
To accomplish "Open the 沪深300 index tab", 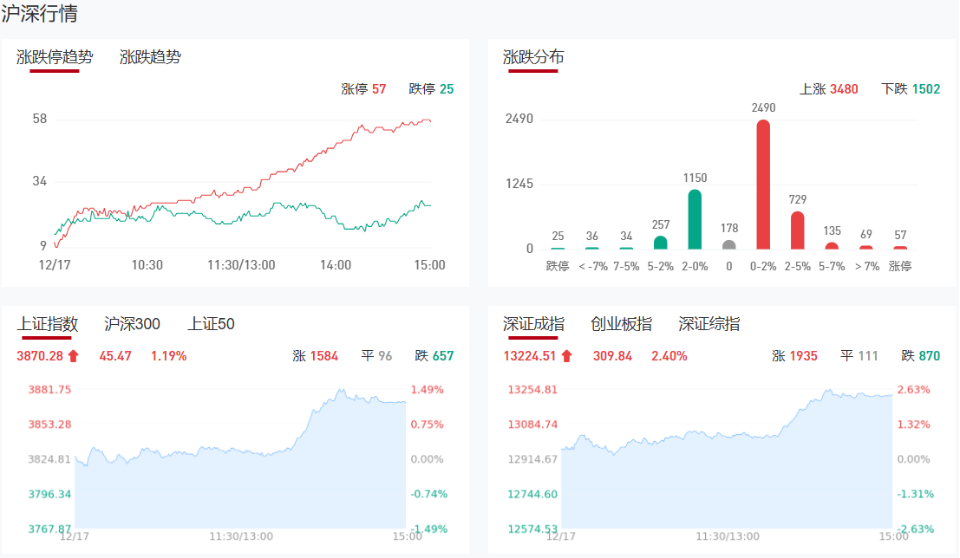I will (132, 324).
